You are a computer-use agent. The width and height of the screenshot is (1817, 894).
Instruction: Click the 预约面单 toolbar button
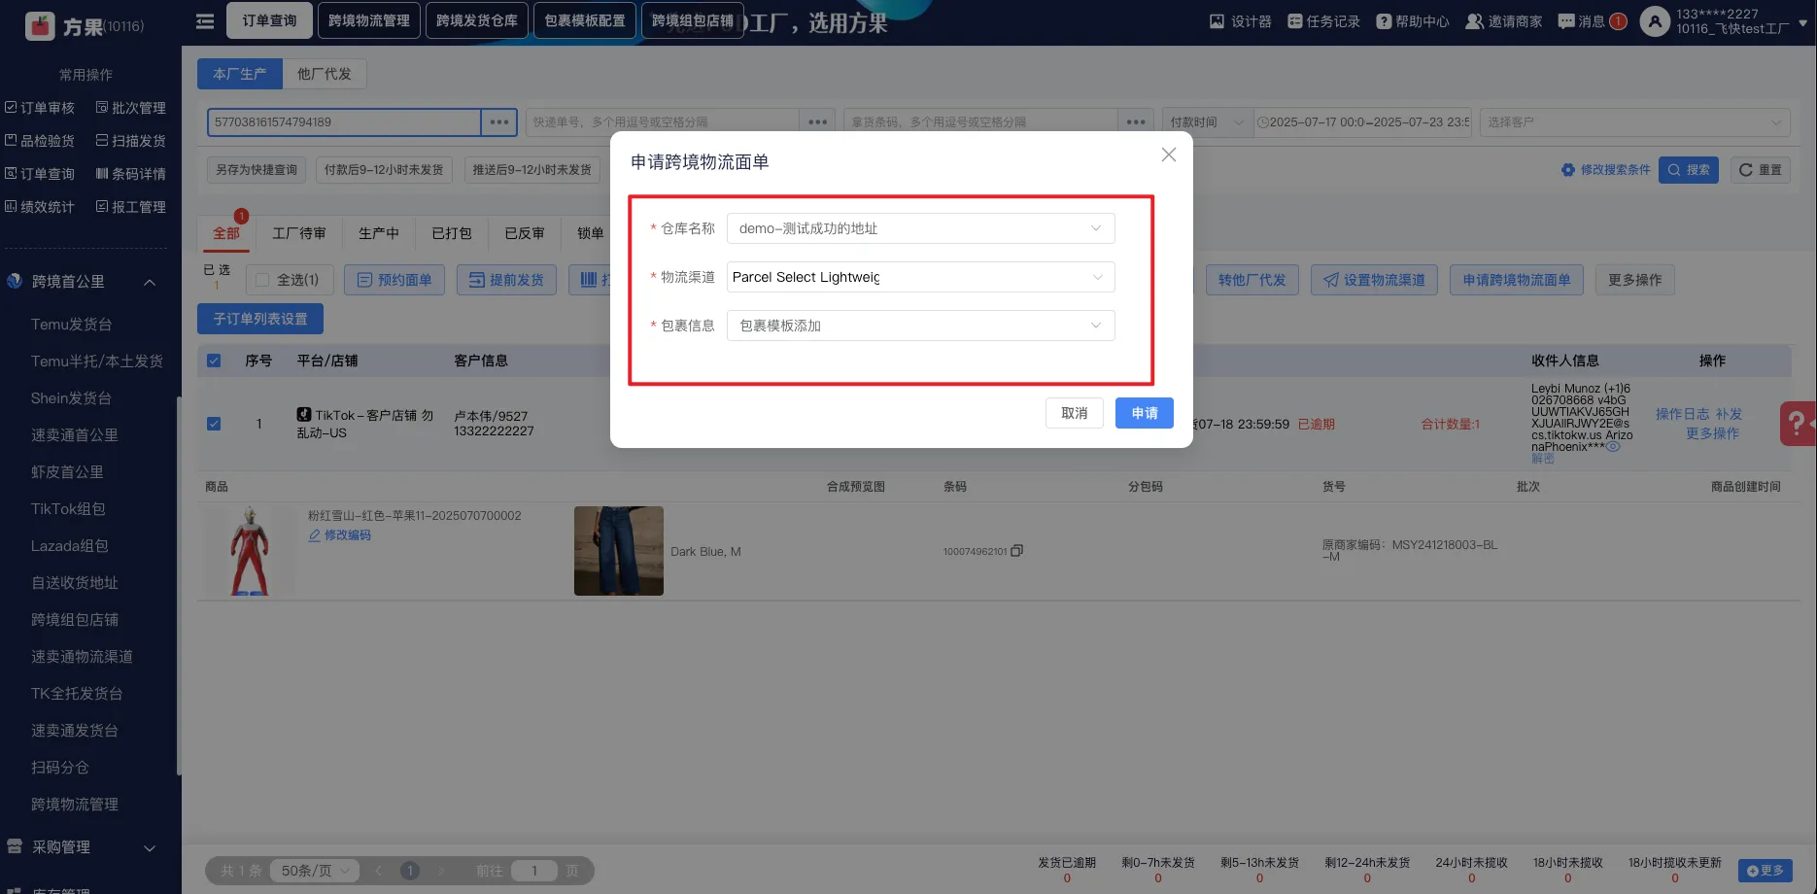pyautogui.click(x=394, y=280)
